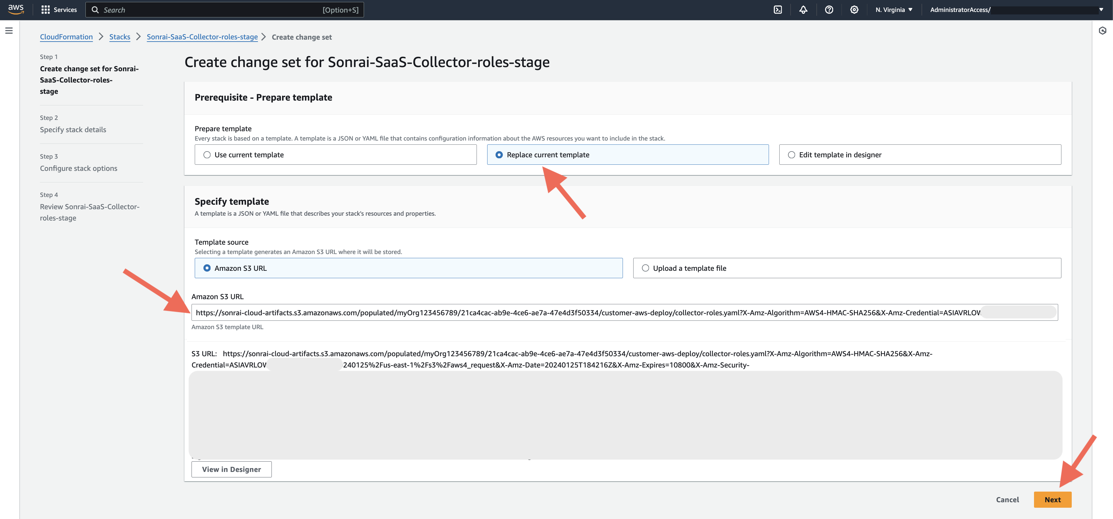
Task: Expand the N. Virginia region dropdown
Action: tap(893, 9)
